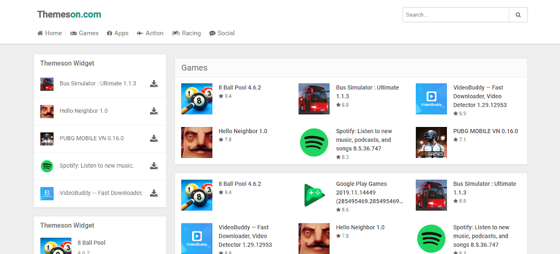This screenshot has height=254, width=560.
Task: Click Google Play Games icon
Action: (314, 195)
